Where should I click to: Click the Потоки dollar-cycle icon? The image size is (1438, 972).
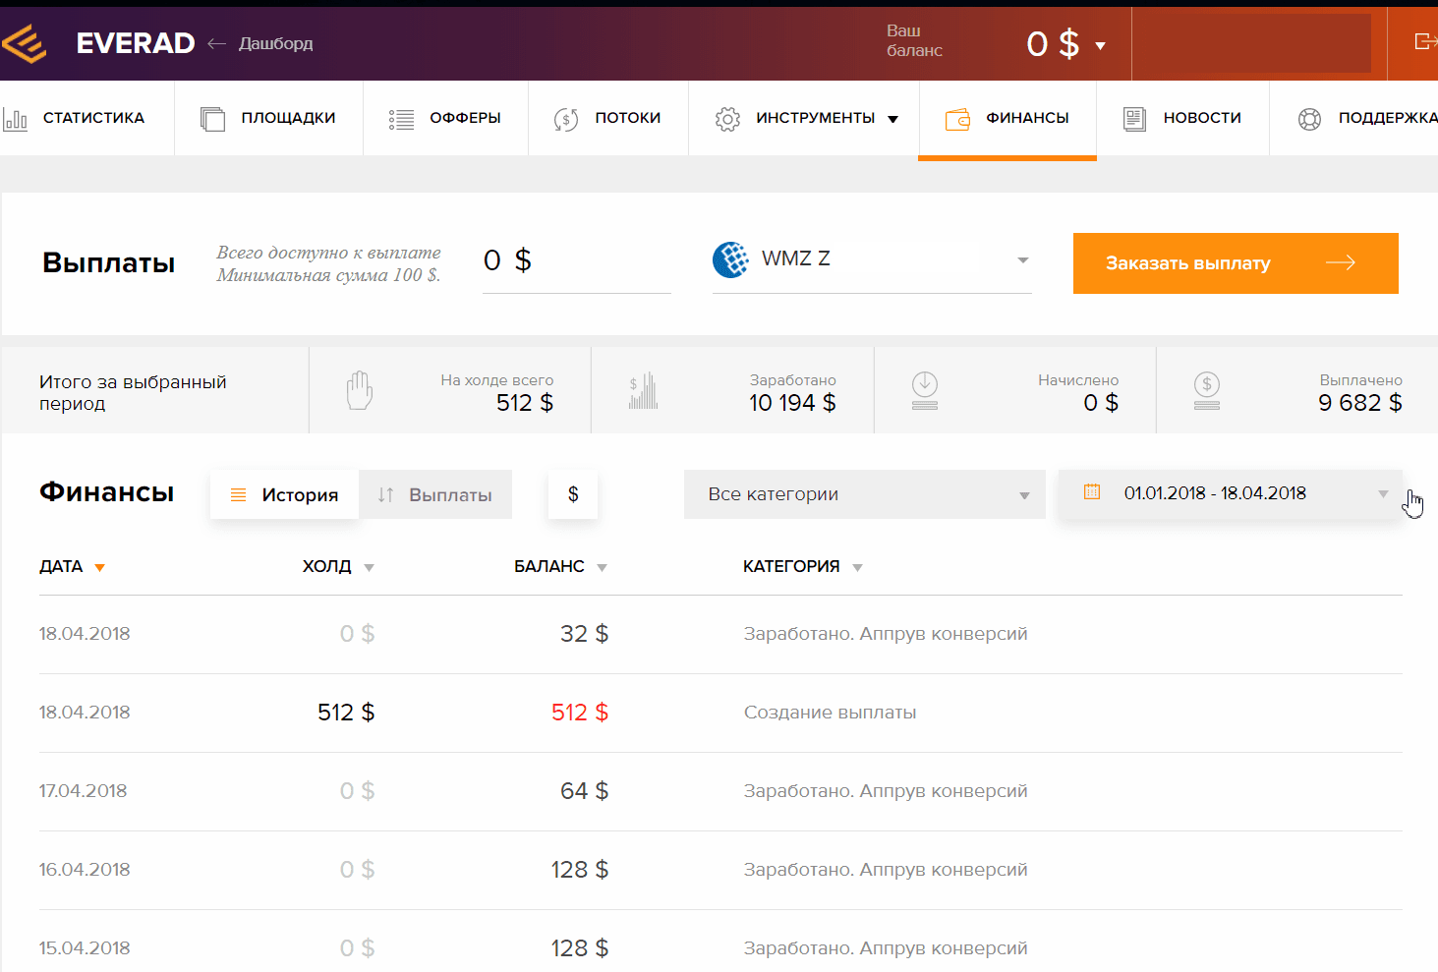pos(566,119)
